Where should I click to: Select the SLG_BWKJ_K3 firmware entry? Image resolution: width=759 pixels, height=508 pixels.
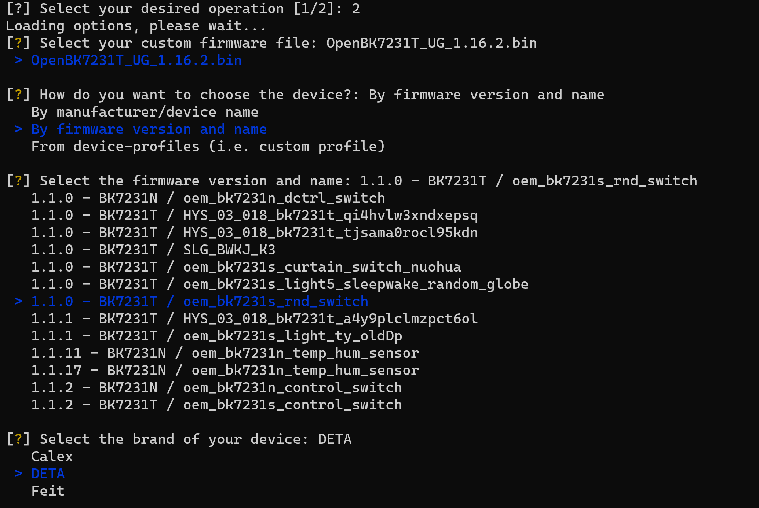click(x=153, y=250)
